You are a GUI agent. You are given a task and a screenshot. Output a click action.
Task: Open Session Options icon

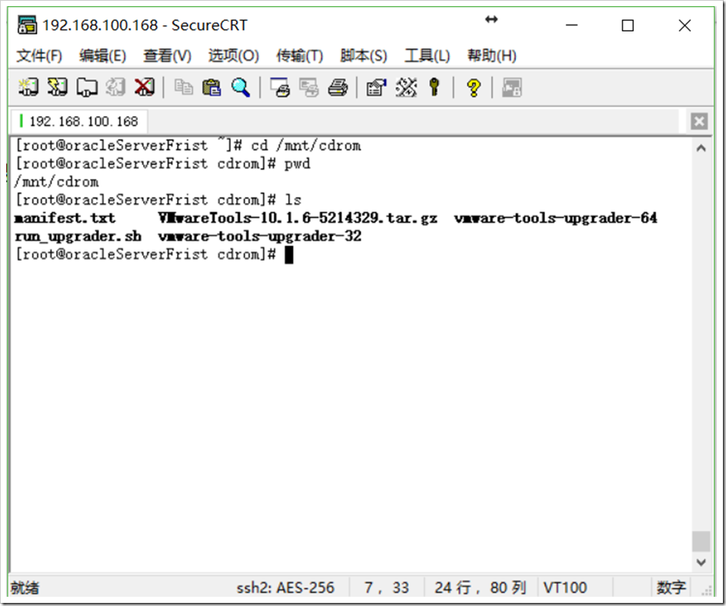(x=376, y=87)
